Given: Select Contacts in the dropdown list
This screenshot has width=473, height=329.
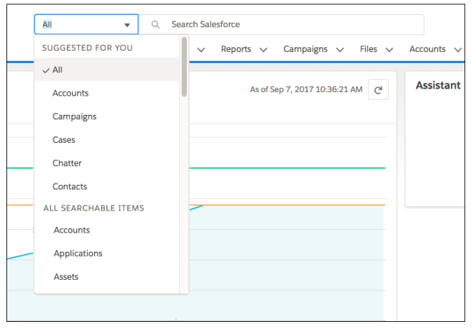Looking at the screenshot, I should 107,186.
